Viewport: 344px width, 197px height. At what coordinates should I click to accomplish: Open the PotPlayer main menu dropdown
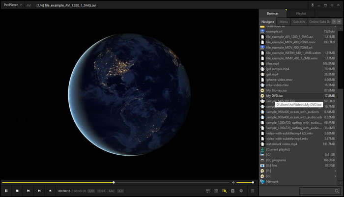click(x=12, y=5)
